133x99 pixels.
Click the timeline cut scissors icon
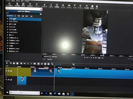point(11,63)
